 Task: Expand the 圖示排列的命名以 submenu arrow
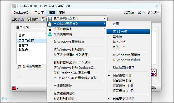(x=104, y=19)
